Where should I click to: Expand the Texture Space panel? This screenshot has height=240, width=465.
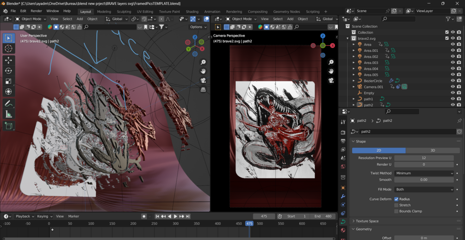[367, 221]
